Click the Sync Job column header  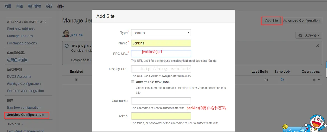[x=282, y=71]
